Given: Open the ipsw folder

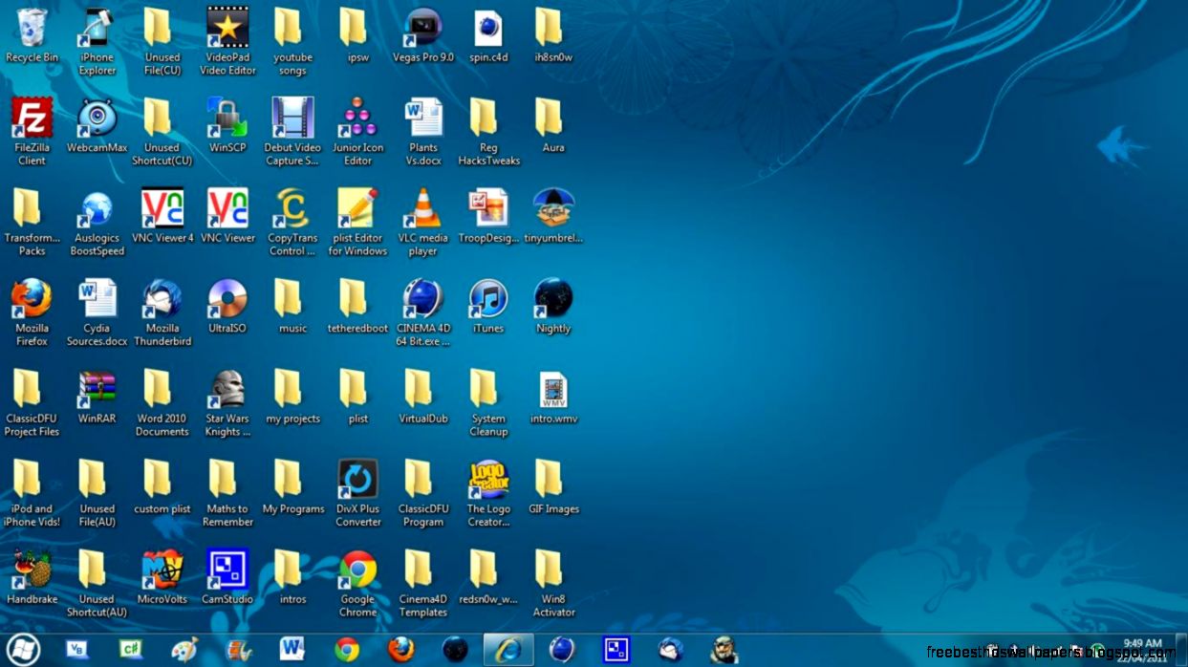Looking at the screenshot, I should pyautogui.click(x=357, y=36).
